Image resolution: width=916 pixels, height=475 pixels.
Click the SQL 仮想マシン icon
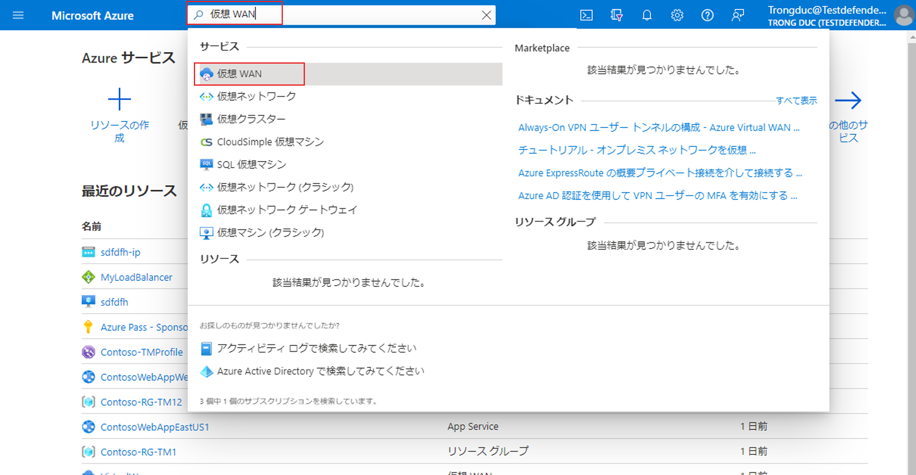tap(206, 165)
